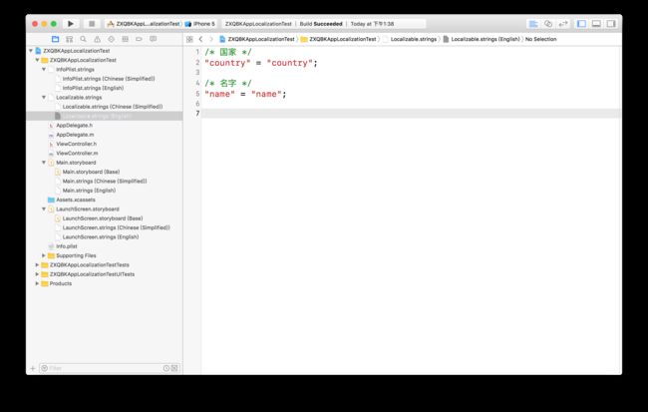Open the Issue navigator tab
The width and height of the screenshot is (648, 412).
[97, 39]
